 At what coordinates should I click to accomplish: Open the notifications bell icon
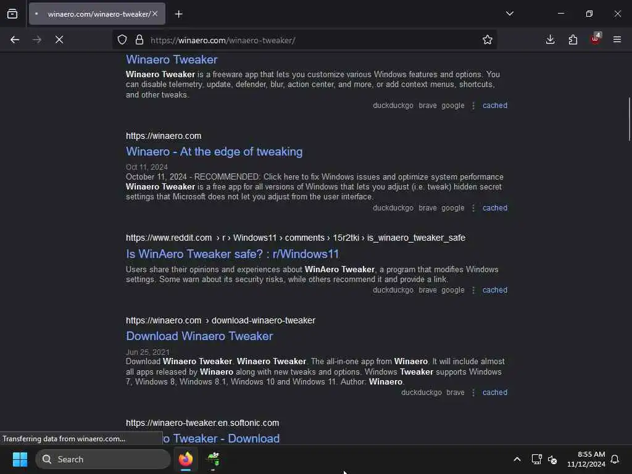click(x=615, y=459)
